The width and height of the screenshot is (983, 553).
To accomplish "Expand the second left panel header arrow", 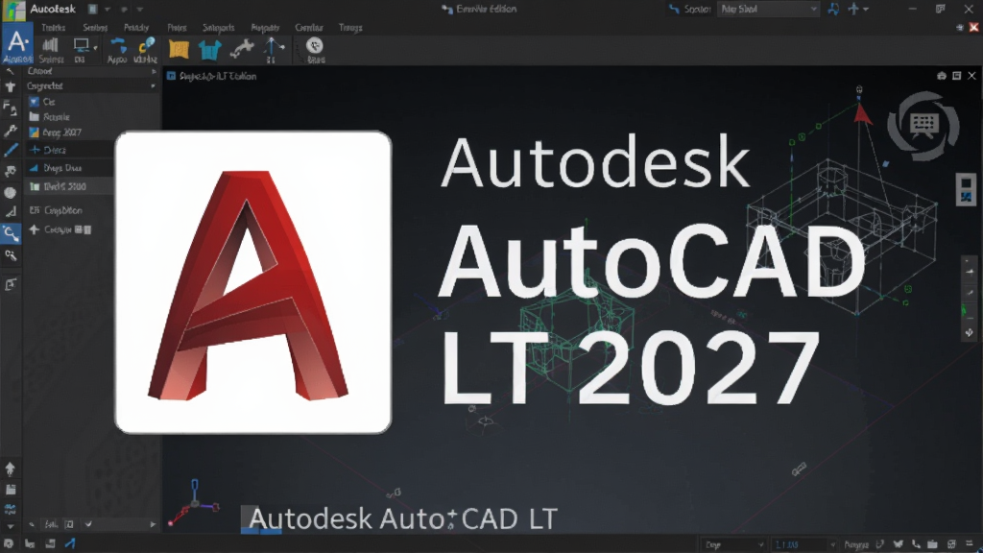I will coord(153,85).
